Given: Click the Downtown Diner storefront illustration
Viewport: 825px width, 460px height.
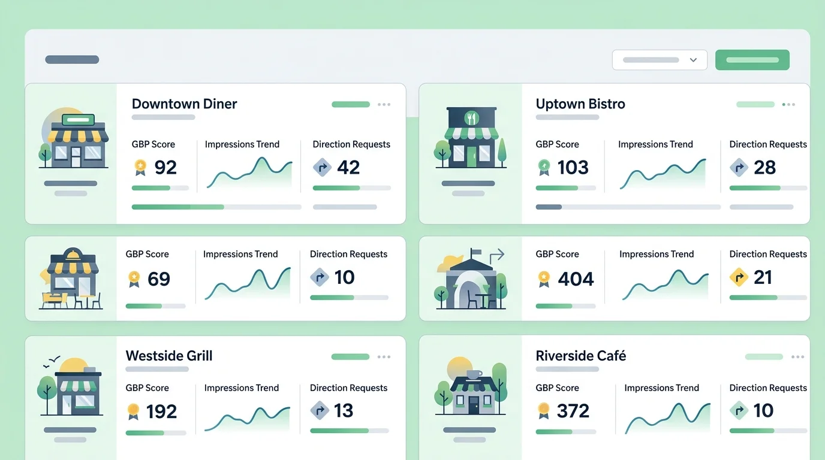Looking at the screenshot, I should click(x=73, y=139).
